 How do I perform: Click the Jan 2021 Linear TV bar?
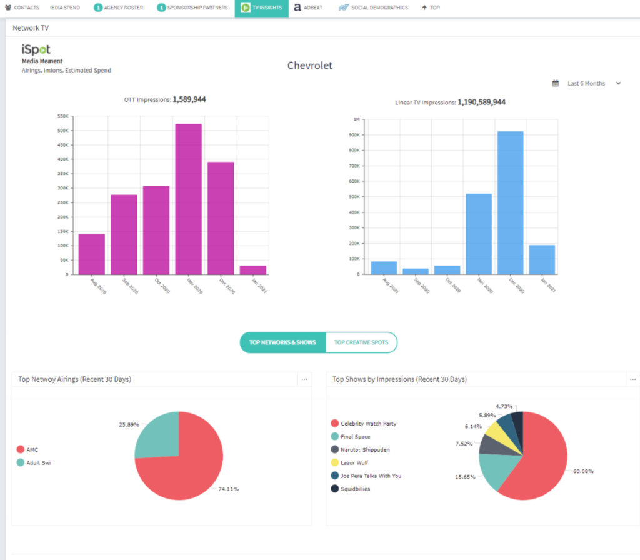542,259
